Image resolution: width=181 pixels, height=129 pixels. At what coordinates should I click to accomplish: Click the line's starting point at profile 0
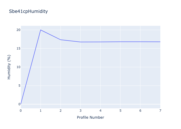point(21,104)
